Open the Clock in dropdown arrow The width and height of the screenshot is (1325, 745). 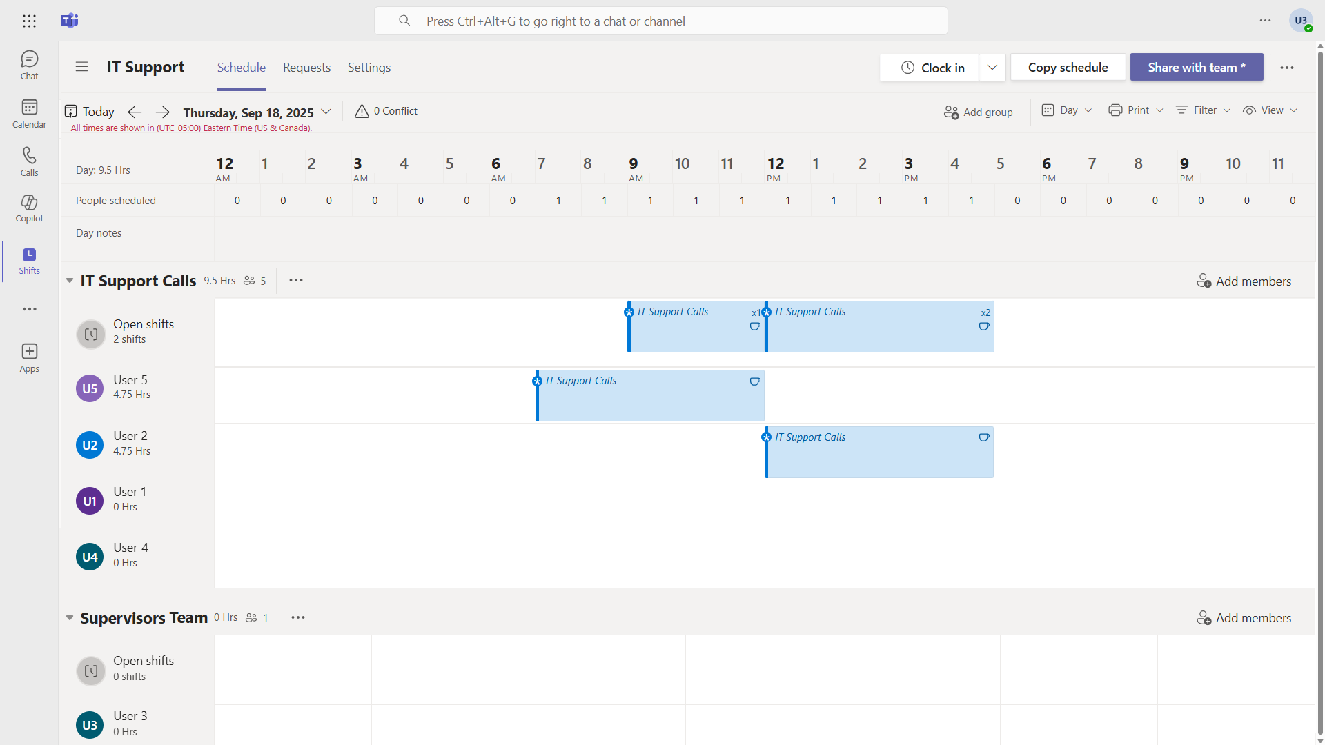point(992,68)
